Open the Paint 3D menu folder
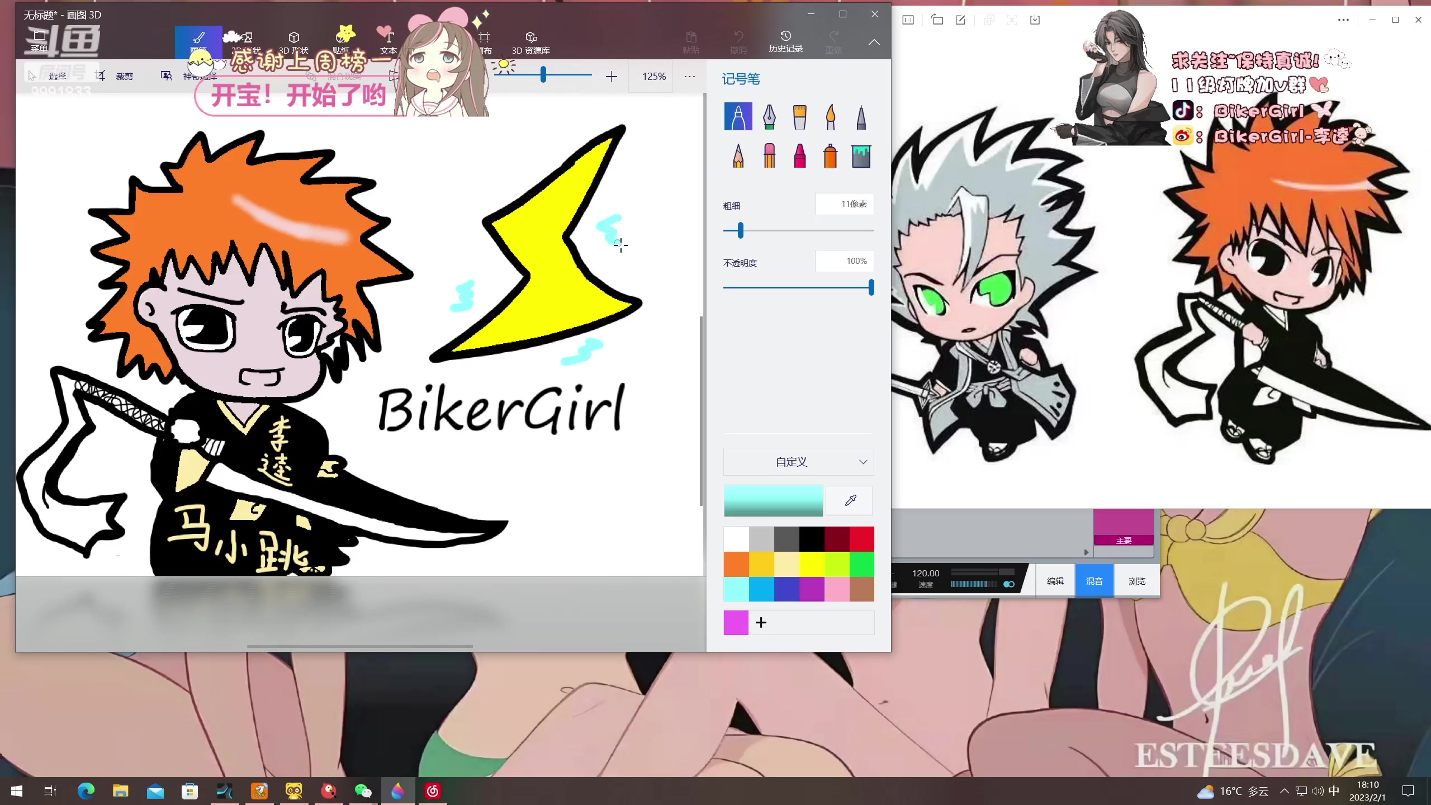 tap(39, 41)
